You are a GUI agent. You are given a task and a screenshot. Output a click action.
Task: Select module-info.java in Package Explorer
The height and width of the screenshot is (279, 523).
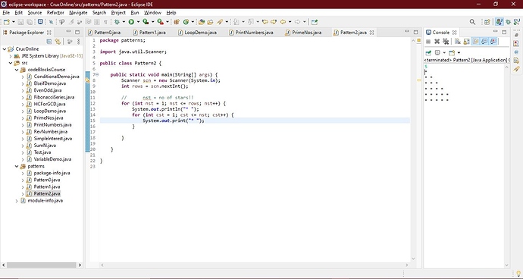coord(45,201)
